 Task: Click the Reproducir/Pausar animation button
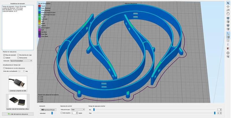click(x=48, y=110)
